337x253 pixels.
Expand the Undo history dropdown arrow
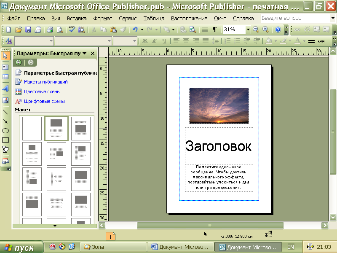(x=142, y=30)
